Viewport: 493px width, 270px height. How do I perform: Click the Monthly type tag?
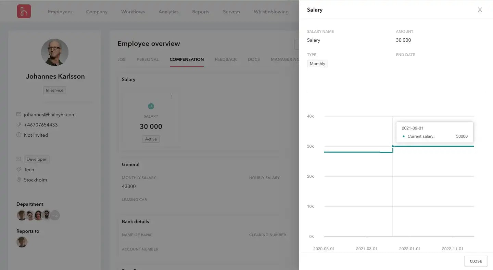[x=317, y=64]
